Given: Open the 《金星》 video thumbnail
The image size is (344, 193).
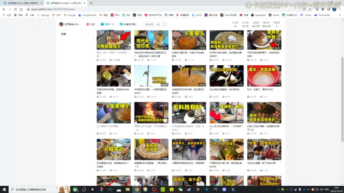Looking at the screenshot, I should pyautogui.click(x=189, y=40).
